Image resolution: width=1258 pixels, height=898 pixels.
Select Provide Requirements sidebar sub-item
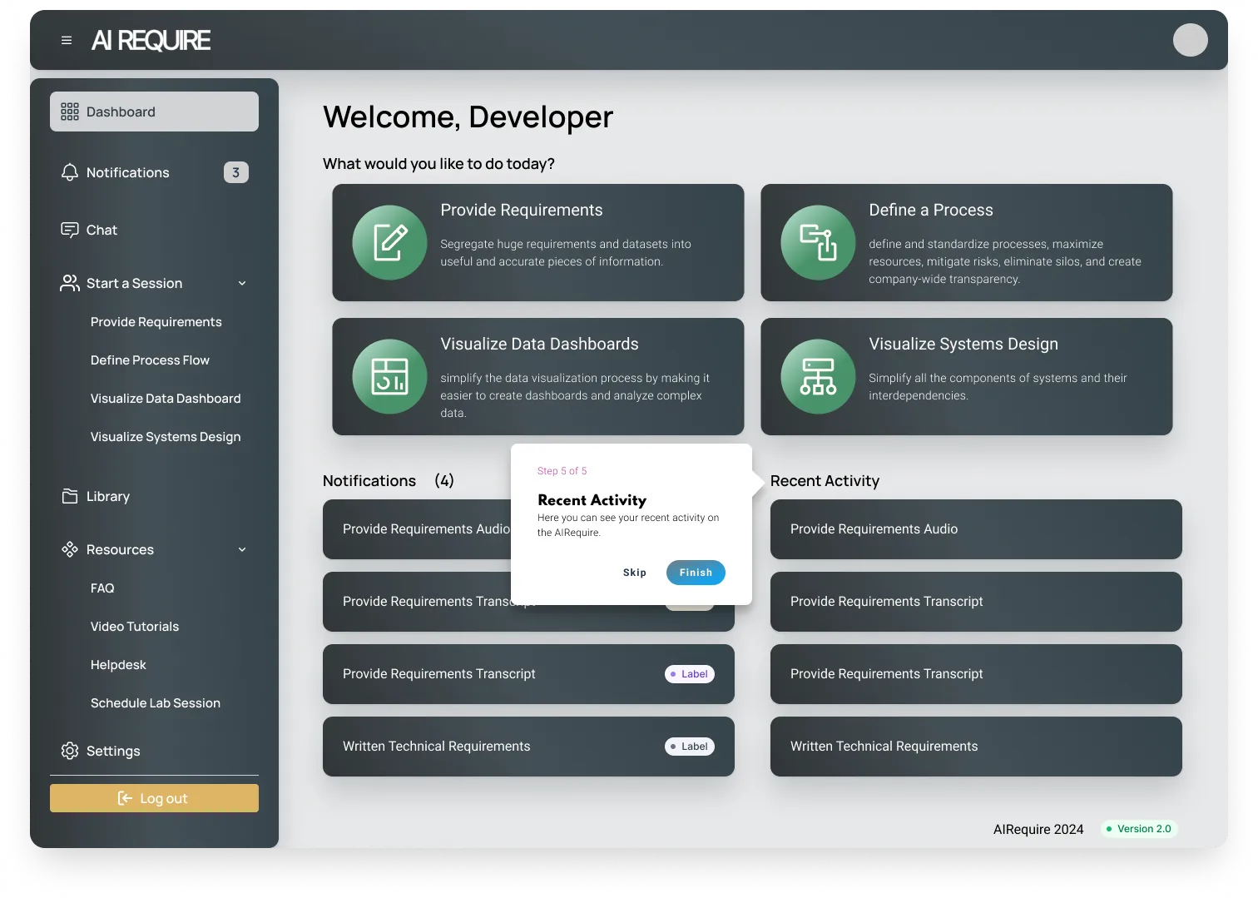(x=156, y=322)
